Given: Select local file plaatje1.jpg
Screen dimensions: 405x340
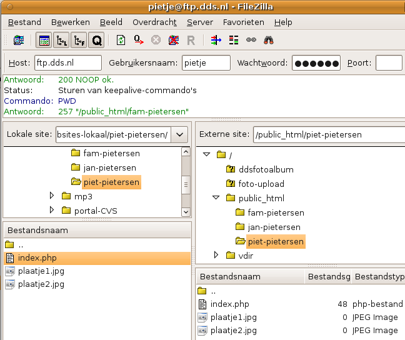Looking at the screenshot, I should 97,271.
